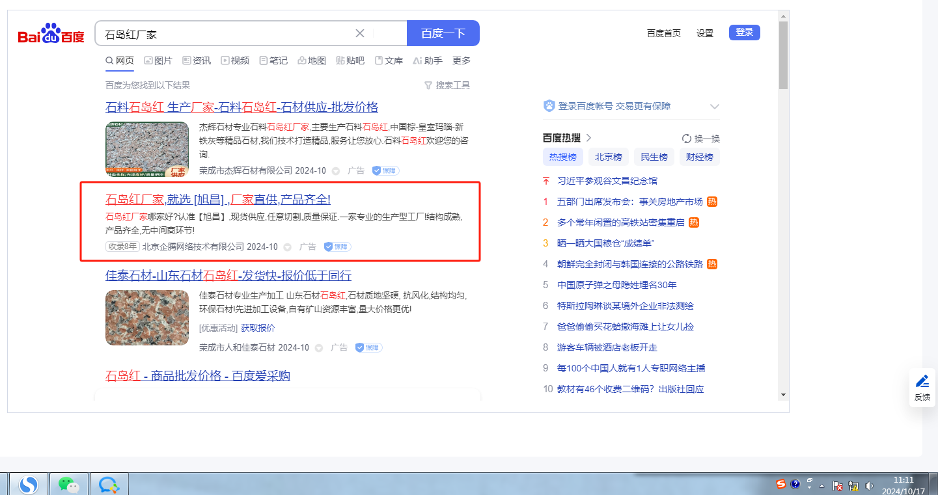Click the 换一换 refresh icon in hot search
The width and height of the screenshot is (938, 495).
pyautogui.click(x=686, y=139)
